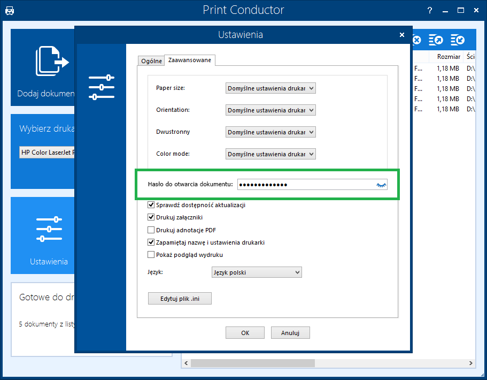The width and height of the screenshot is (487, 380).
Task: Enable Drukuj adnotacje PDF
Action: pyautogui.click(x=151, y=230)
